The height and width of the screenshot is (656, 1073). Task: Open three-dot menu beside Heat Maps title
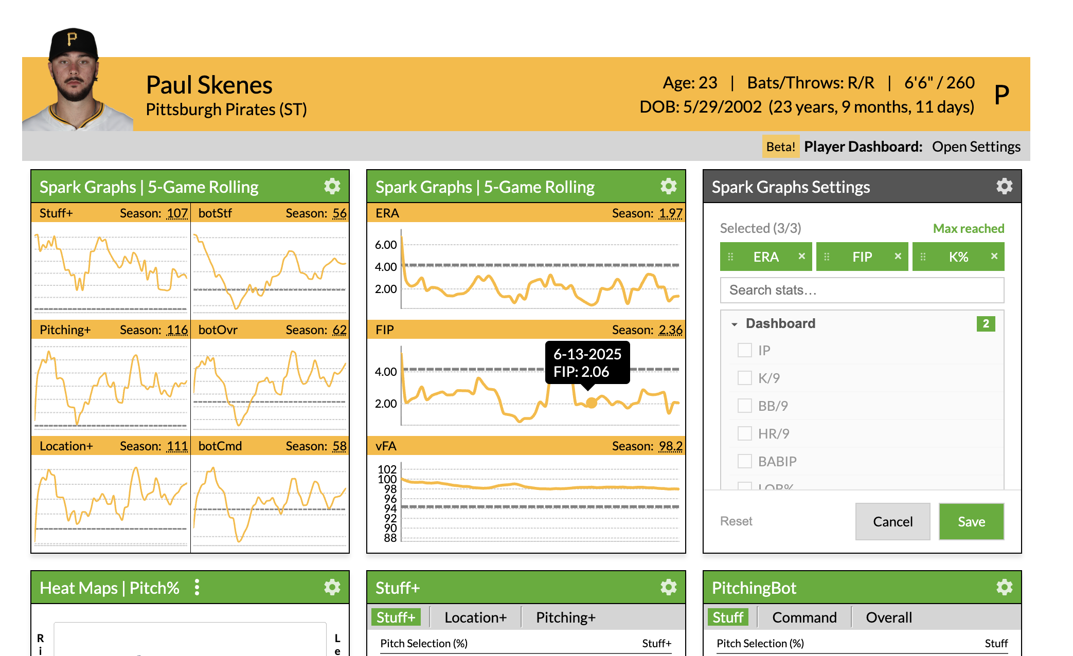pyautogui.click(x=197, y=587)
